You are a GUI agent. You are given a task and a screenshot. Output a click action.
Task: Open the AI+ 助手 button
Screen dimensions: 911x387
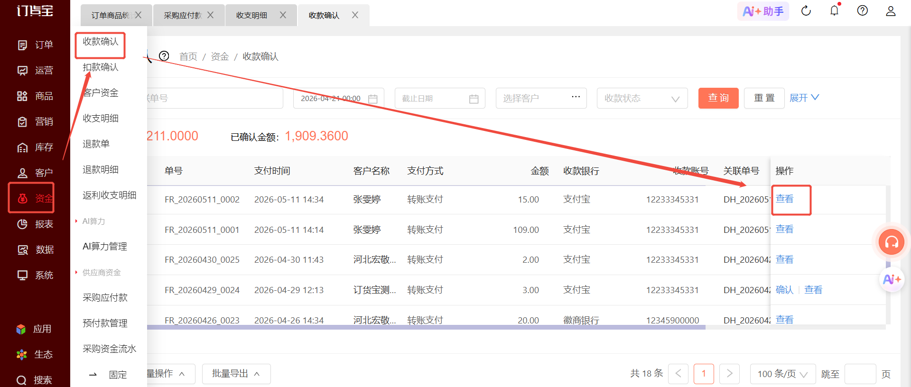tap(763, 11)
